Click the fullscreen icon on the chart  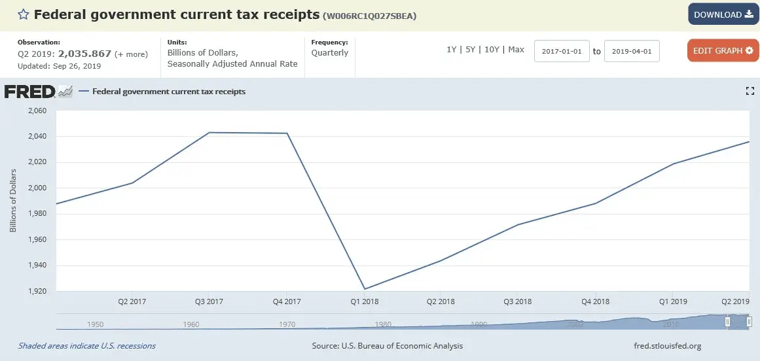click(750, 92)
